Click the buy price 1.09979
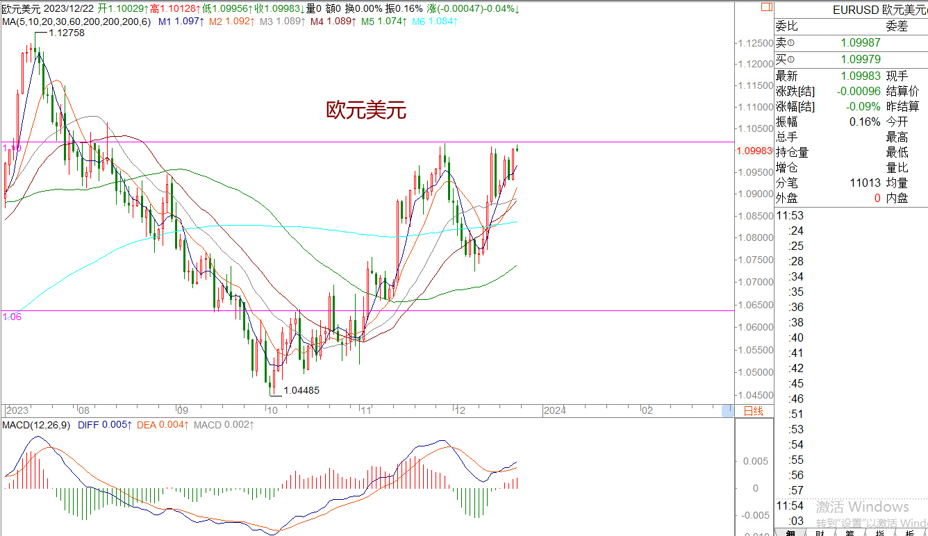The width and height of the screenshot is (928, 536). [861, 59]
